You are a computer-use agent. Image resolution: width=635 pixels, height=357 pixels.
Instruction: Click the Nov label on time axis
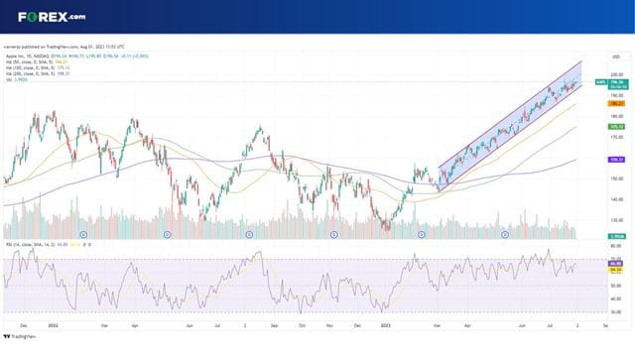click(x=329, y=325)
